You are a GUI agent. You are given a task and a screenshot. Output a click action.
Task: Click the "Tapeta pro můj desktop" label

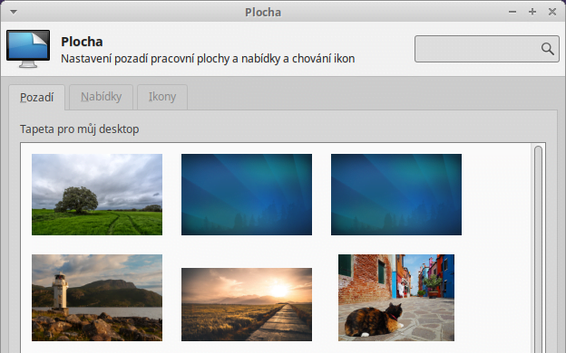[x=80, y=129]
